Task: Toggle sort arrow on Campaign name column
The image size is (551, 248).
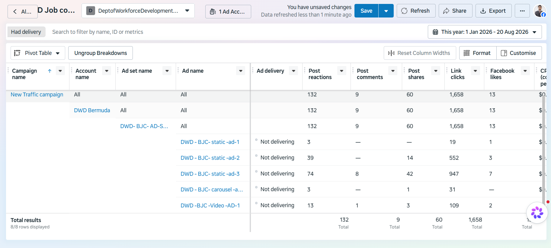Action: (x=50, y=71)
